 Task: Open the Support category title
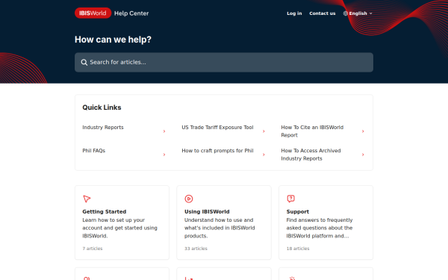tap(298, 212)
